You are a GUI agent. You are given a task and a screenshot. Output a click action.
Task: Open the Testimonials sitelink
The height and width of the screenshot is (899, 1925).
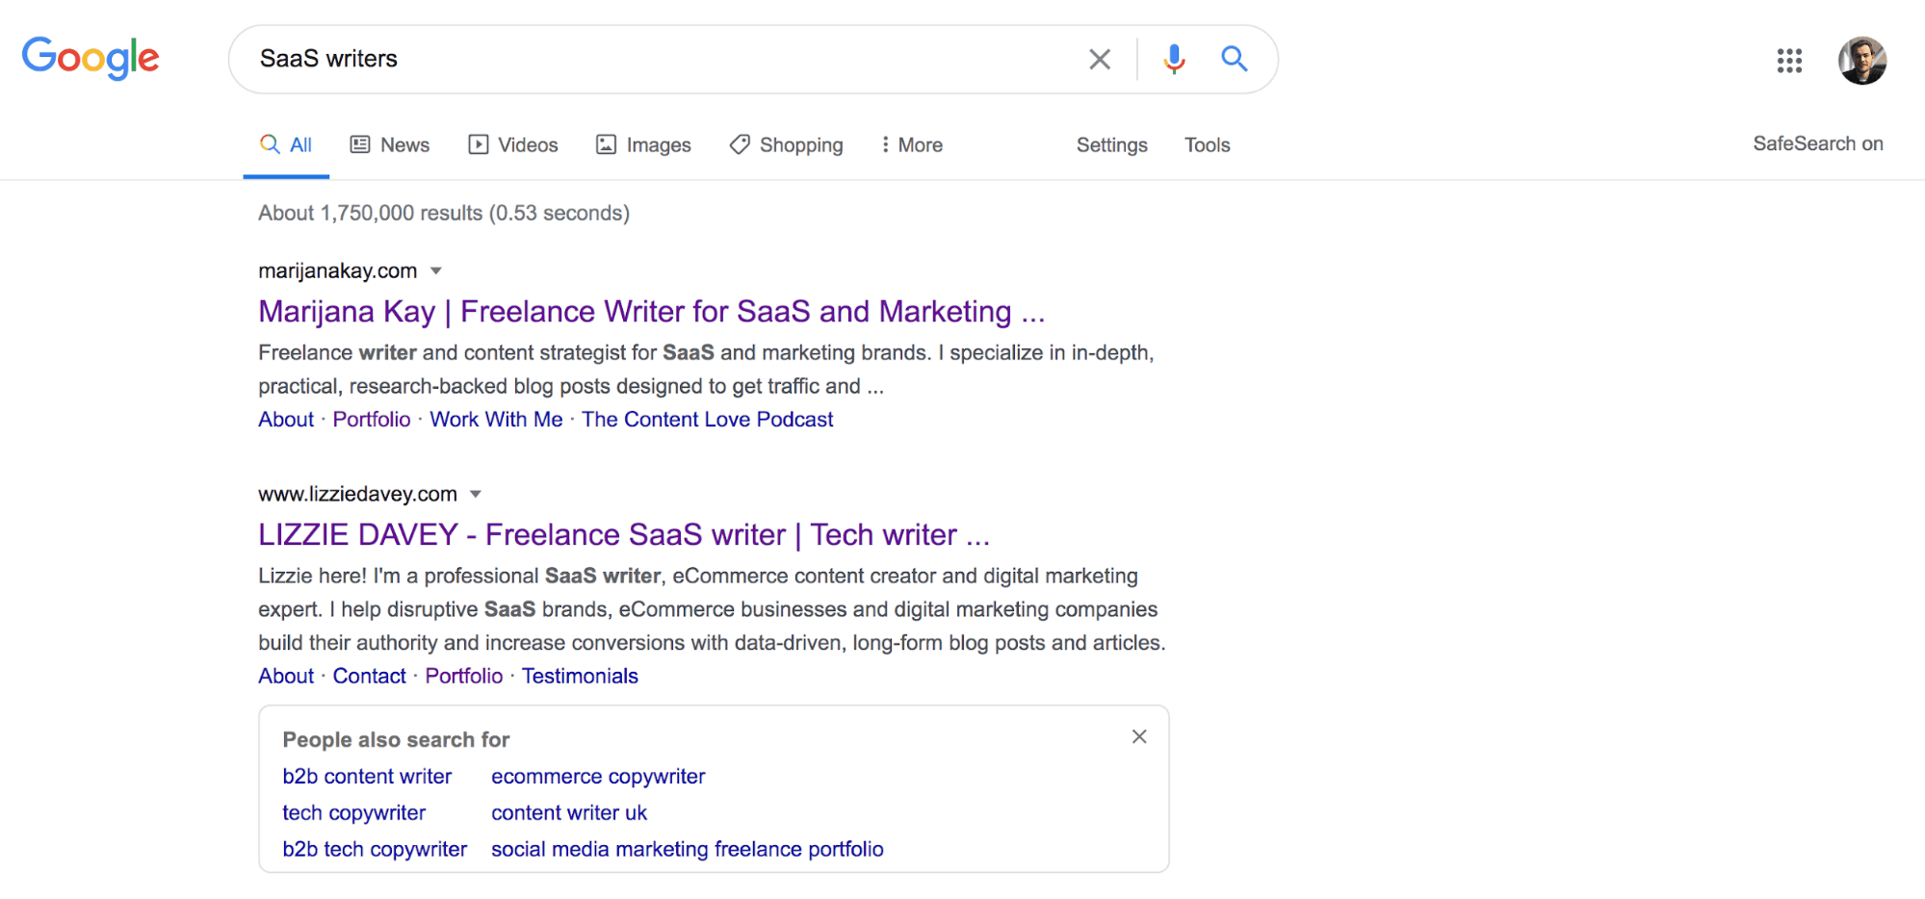point(580,677)
